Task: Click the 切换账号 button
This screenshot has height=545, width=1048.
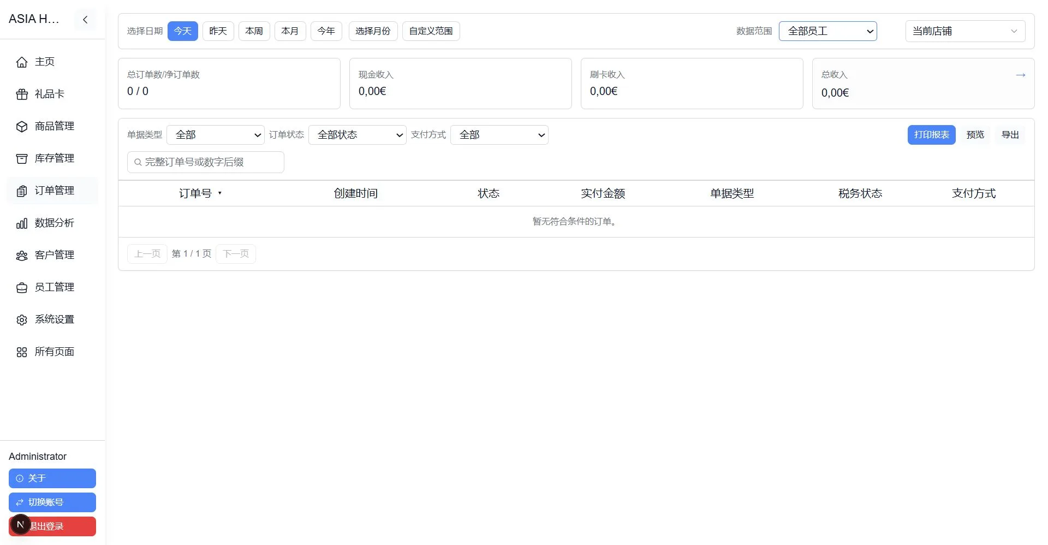Action: coord(52,502)
